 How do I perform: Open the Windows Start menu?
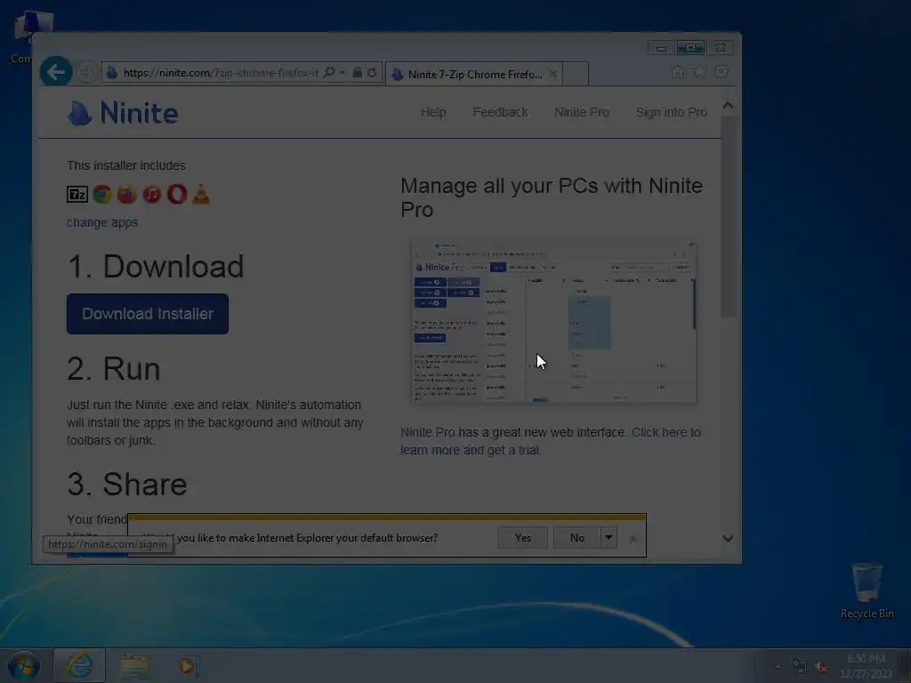tap(24, 665)
